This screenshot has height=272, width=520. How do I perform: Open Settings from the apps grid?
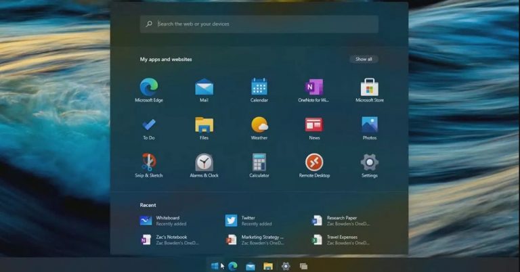(370, 166)
